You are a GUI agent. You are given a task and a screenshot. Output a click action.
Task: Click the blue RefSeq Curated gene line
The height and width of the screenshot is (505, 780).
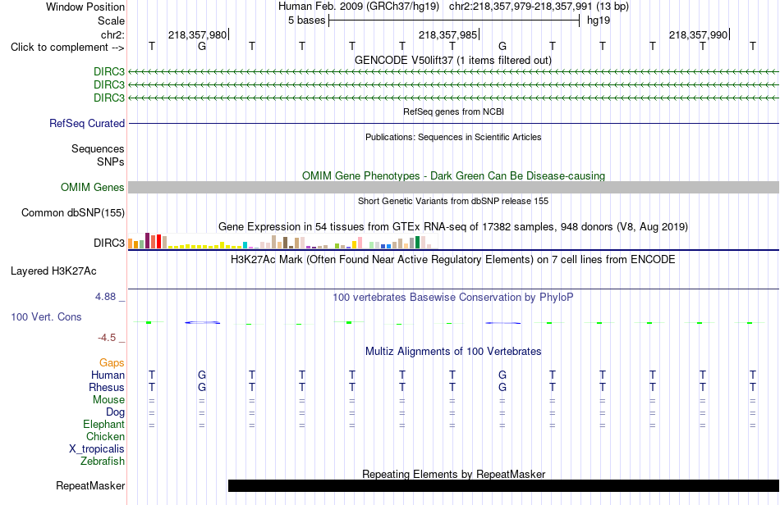click(454, 123)
